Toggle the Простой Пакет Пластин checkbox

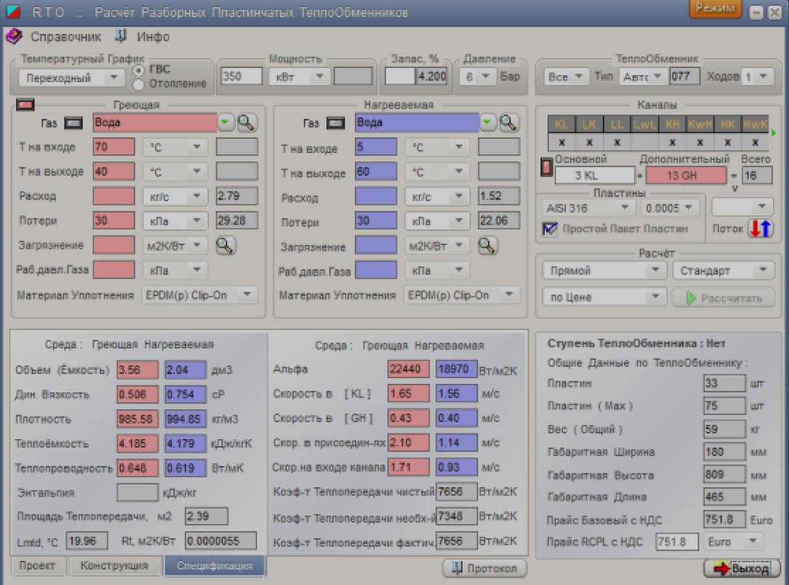point(550,229)
